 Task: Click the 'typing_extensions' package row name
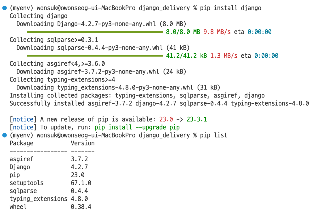tap(38, 199)
